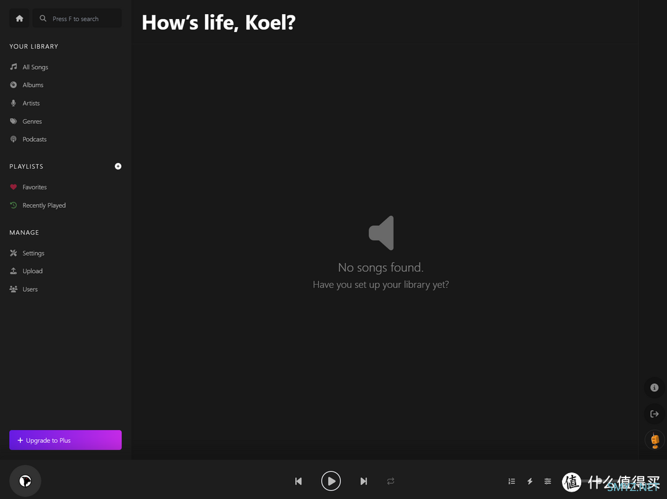This screenshot has width=667, height=499.
Task: Add a new playlist with plus icon
Action: tap(118, 166)
